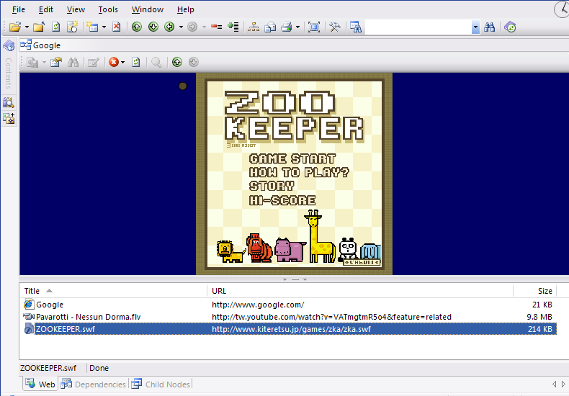The height and width of the screenshot is (396, 569).
Task: Switch to the Dependencies tab
Action: [x=94, y=384]
